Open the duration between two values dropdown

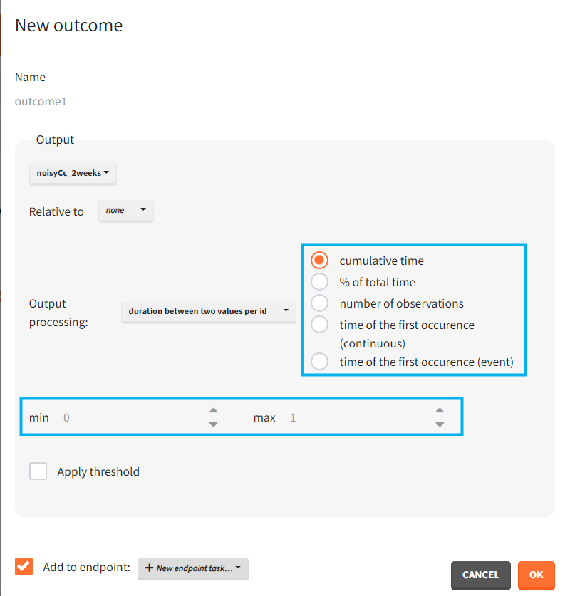pyautogui.click(x=208, y=311)
